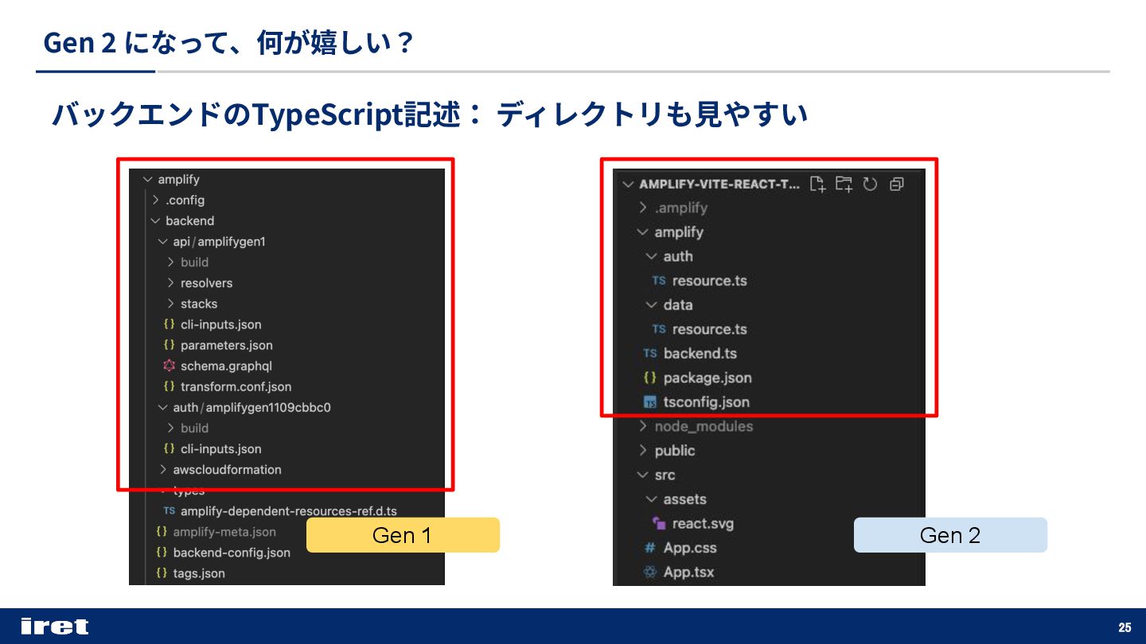Expand the awscloudformation folder

click(x=163, y=470)
